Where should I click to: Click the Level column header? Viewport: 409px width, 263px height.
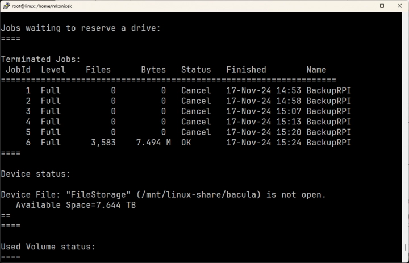pos(53,70)
